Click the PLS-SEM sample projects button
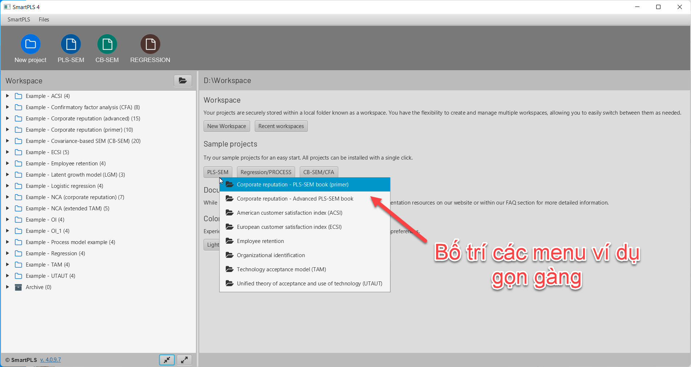Image resolution: width=691 pixels, height=367 pixels. [x=218, y=172]
